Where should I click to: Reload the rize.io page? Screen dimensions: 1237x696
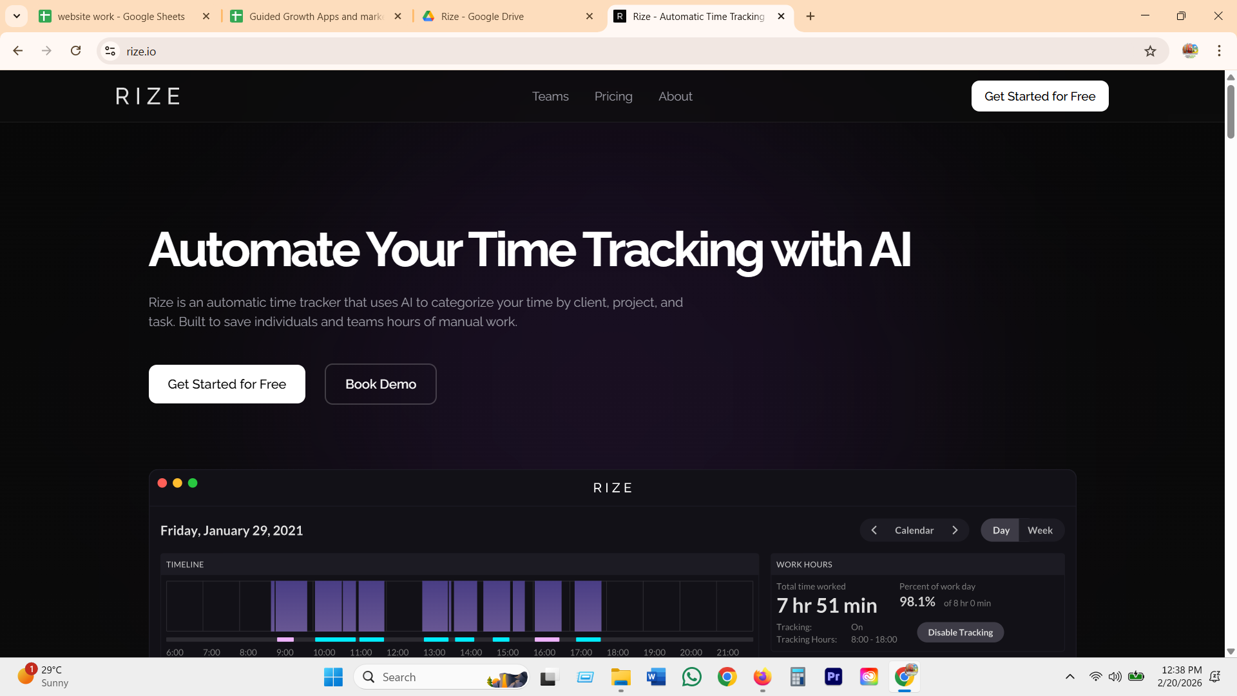pos(75,51)
